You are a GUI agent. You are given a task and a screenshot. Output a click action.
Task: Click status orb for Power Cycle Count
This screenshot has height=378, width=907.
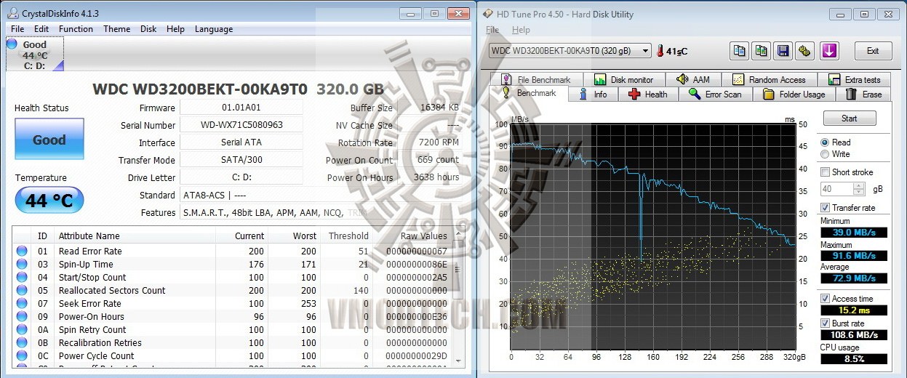coord(22,355)
